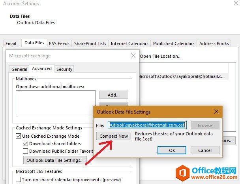Image resolution: width=240 pixels, height=184 pixels.
Task: Click the Compact Now button
Action: point(114,136)
